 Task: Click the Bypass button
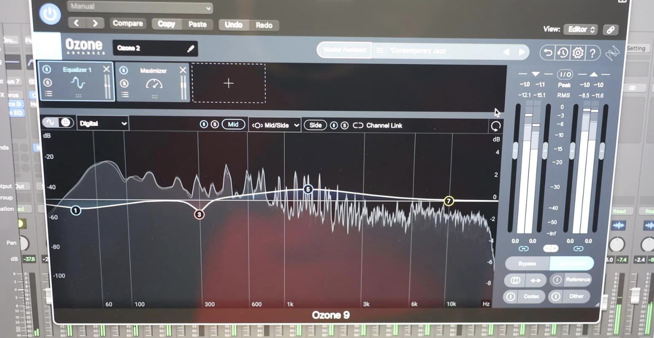click(x=527, y=264)
